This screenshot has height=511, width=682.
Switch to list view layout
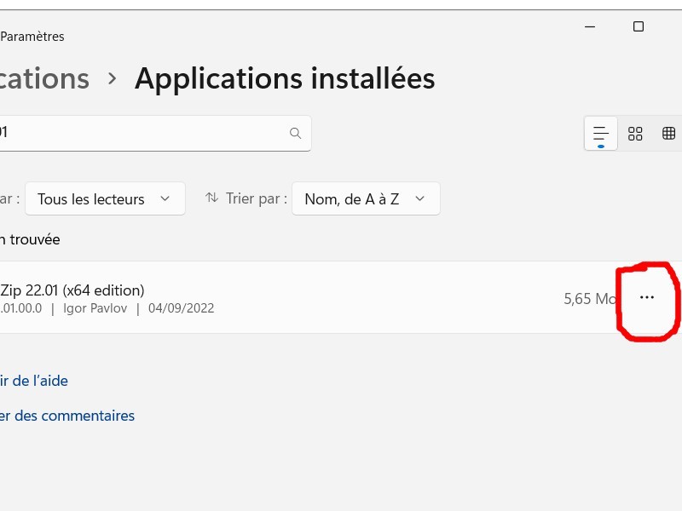click(601, 134)
